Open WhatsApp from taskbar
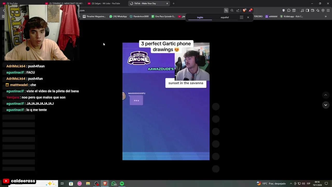332x187 pixels. pos(114,184)
